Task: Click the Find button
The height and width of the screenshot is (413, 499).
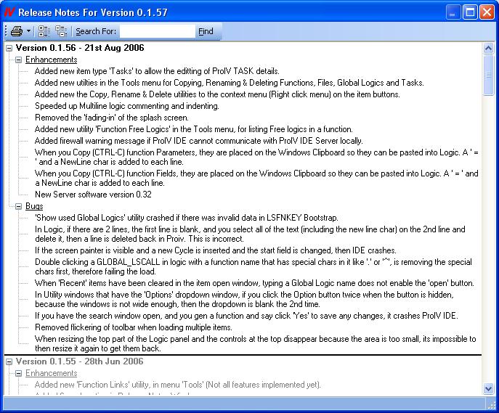Action: (x=206, y=31)
